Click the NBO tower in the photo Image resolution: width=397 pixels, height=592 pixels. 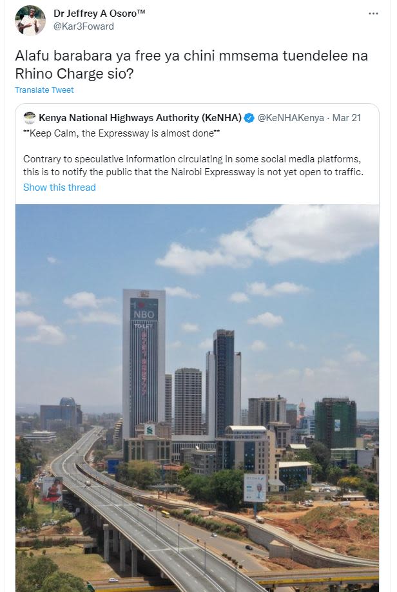(x=144, y=363)
